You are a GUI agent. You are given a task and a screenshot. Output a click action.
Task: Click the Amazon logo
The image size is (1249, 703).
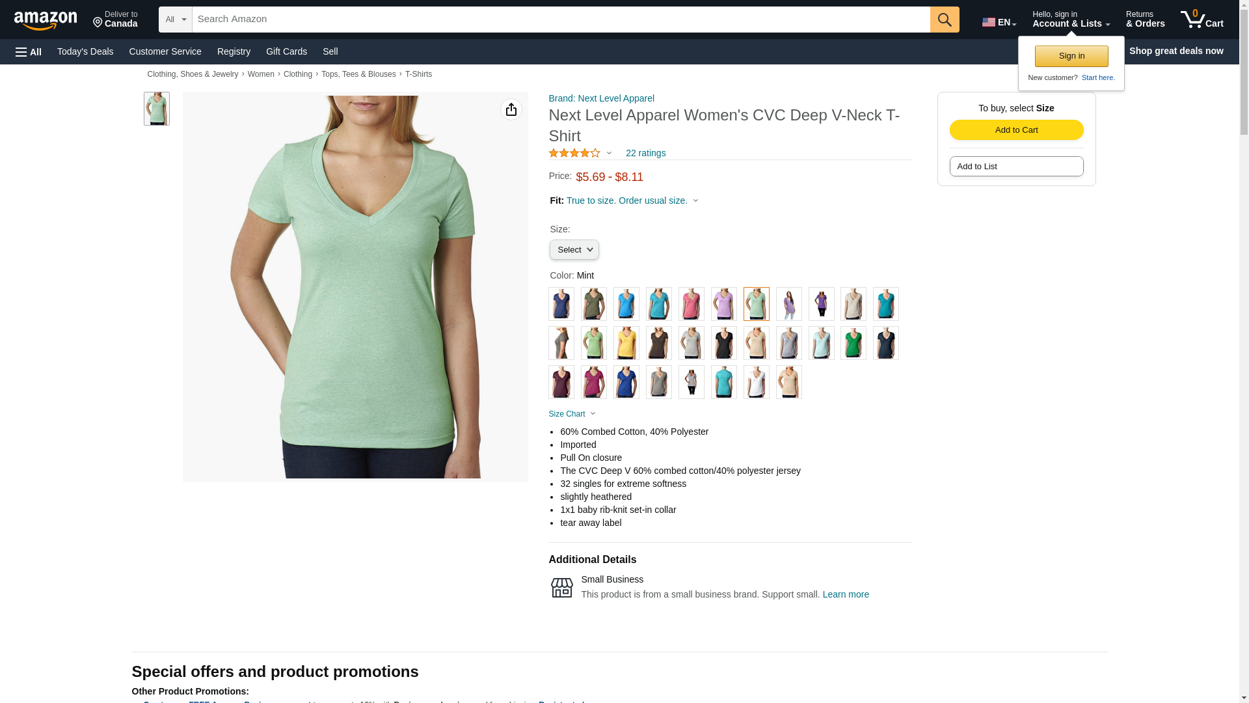click(x=46, y=20)
